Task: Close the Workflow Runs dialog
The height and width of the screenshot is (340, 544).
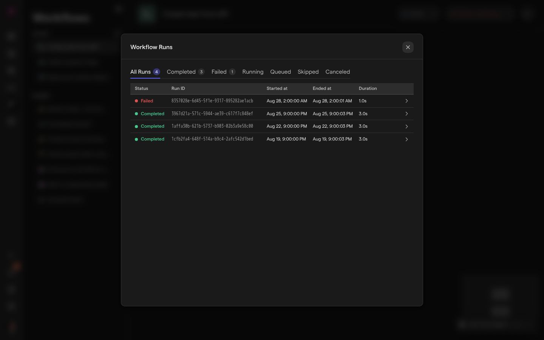Action: point(408,47)
